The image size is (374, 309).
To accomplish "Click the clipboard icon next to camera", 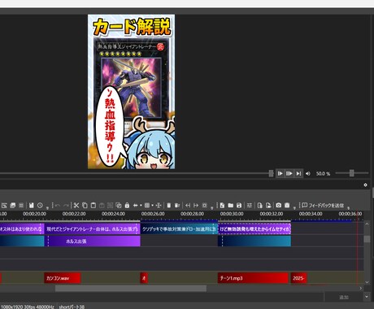I will [x=287, y=206].
